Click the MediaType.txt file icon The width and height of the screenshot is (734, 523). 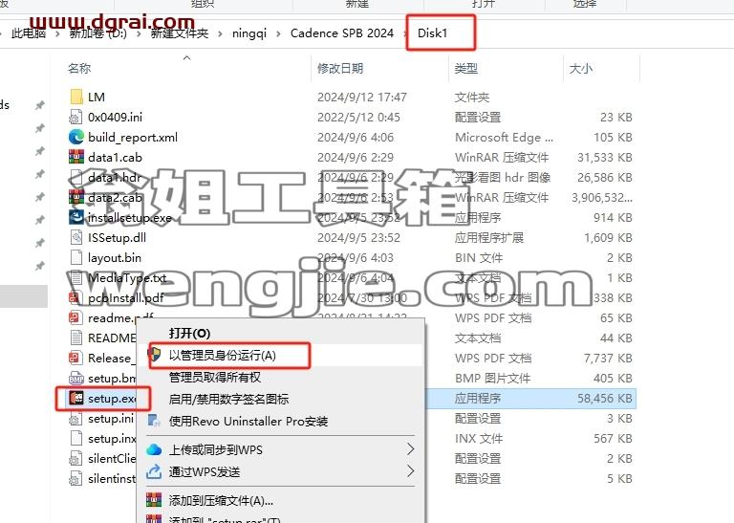click(76, 277)
